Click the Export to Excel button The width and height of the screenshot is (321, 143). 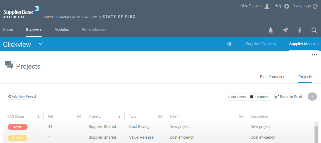point(288,97)
